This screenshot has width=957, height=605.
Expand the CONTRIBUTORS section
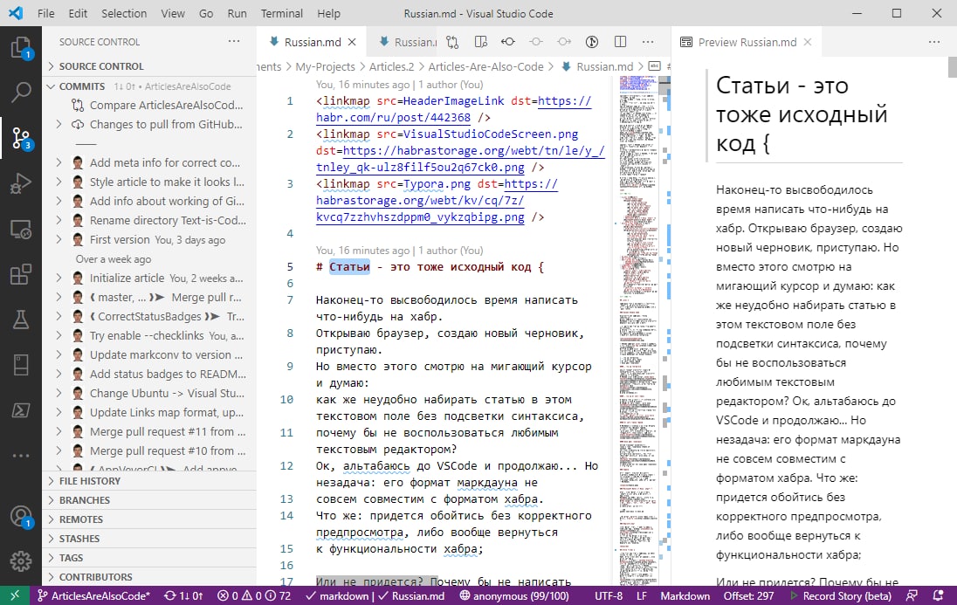tap(149, 577)
